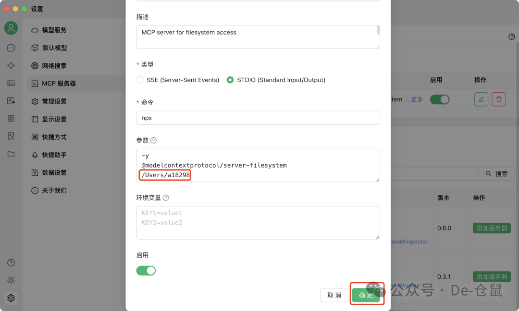Select the SSE (Server-Sent Events) radio option
Viewport: 519px width, 311px height.
point(140,80)
